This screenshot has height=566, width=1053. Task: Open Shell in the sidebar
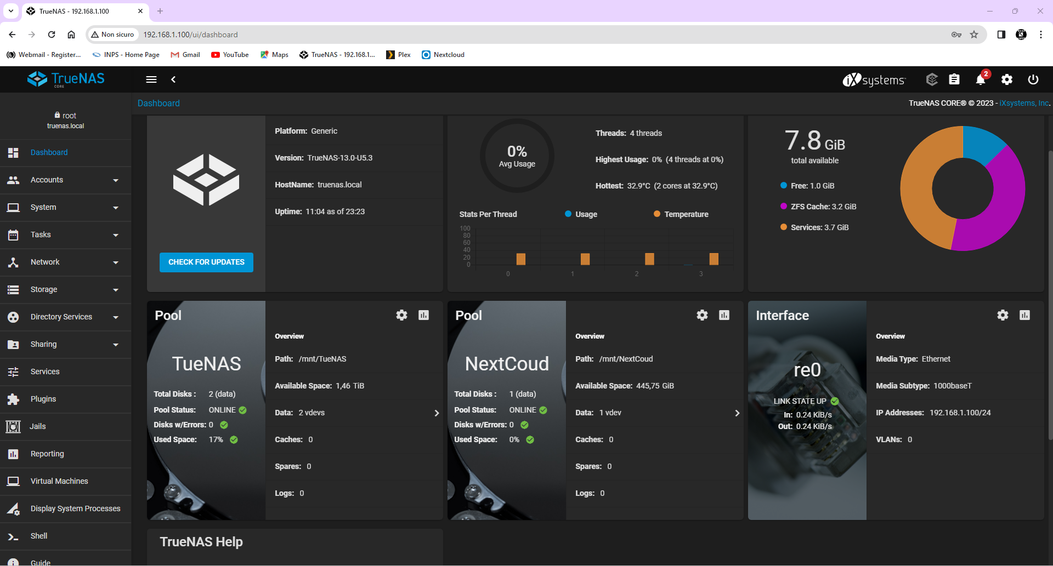click(66, 536)
